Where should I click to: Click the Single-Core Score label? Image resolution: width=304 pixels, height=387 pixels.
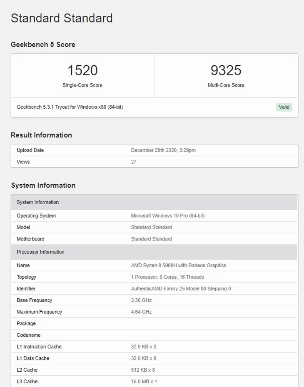tap(82, 85)
